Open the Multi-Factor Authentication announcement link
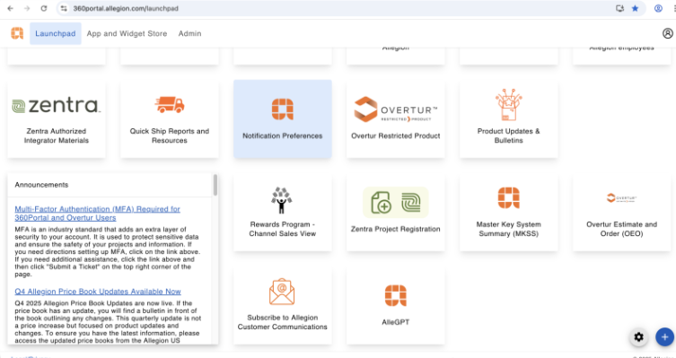Viewport: 676px width, 358px height. click(98, 214)
